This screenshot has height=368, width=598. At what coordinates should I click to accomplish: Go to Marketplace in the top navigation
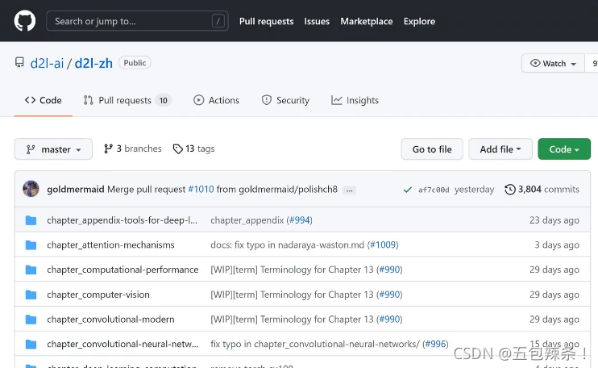click(367, 21)
